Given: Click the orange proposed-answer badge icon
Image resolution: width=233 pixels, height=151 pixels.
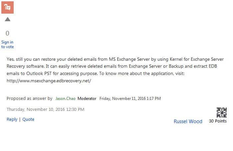Looking at the screenshot, I should [x=7, y=7].
